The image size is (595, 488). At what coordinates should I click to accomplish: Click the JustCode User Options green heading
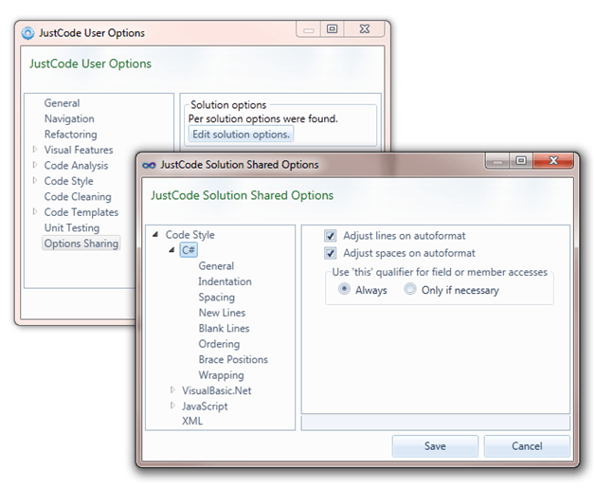[90, 63]
